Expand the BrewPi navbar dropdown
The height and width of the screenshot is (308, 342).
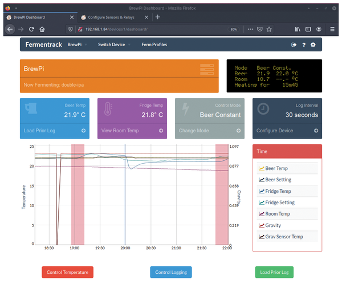[77, 44]
